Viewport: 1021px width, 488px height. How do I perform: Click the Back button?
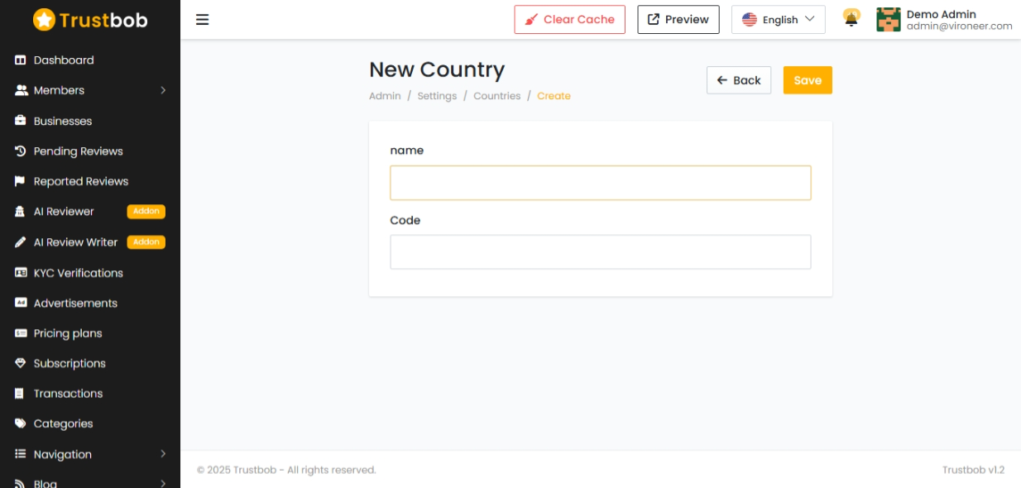[x=739, y=80]
